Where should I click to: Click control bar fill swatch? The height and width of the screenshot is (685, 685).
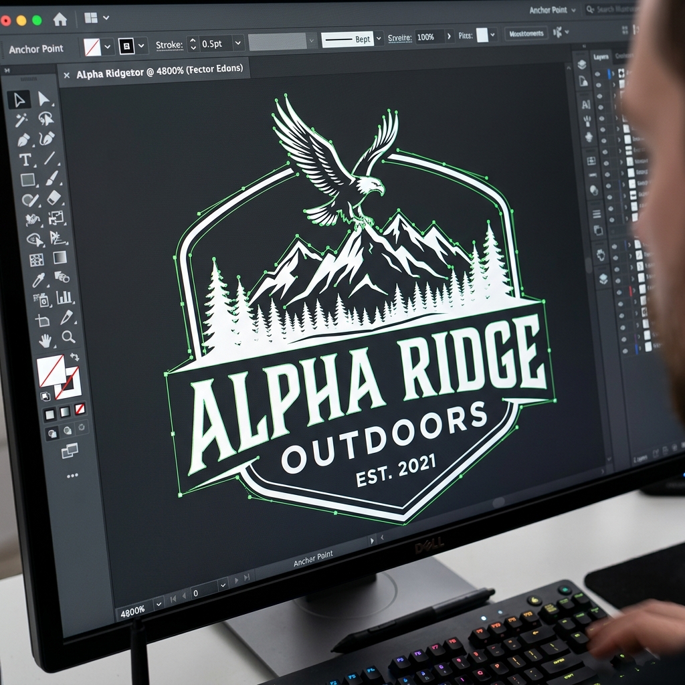tap(92, 47)
